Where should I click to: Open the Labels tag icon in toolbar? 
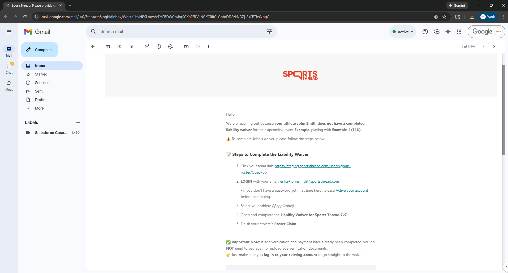click(x=198, y=47)
